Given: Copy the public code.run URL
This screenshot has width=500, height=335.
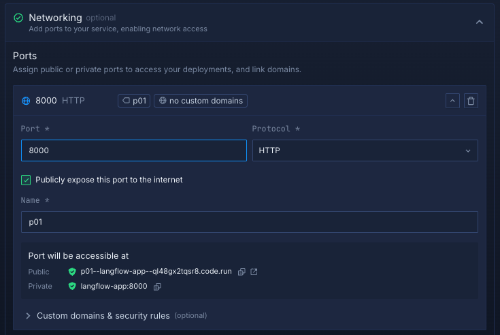Looking at the screenshot, I should (241, 272).
